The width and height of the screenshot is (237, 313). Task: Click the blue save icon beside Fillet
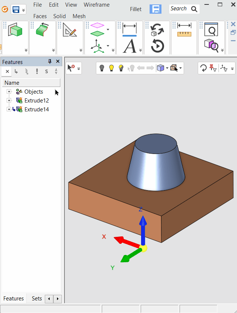tap(155, 9)
